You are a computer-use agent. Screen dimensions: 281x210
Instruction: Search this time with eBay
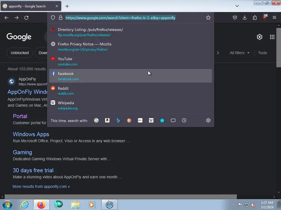tap(140, 120)
